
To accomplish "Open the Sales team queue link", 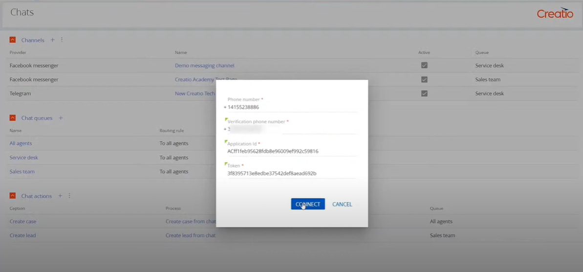I will (x=22, y=172).
